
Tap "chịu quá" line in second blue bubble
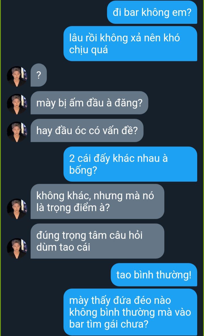pos(88,50)
